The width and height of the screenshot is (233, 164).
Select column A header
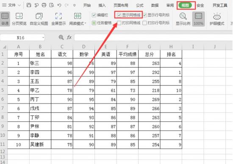coord(19,47)
